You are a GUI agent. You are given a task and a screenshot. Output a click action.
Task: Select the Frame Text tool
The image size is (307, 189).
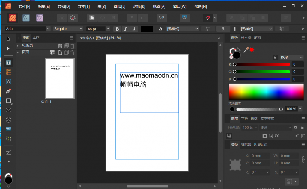[x=8, y=62]
